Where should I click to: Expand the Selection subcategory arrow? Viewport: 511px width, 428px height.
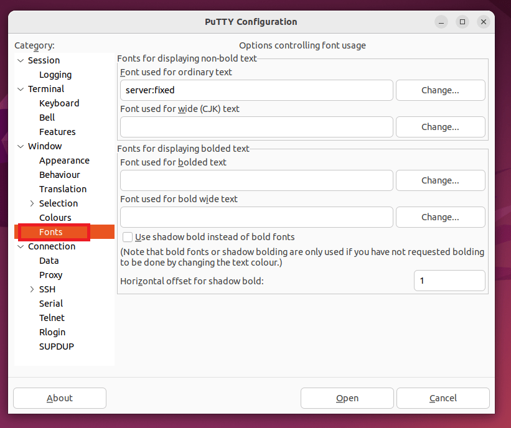(x=32, y=203)
